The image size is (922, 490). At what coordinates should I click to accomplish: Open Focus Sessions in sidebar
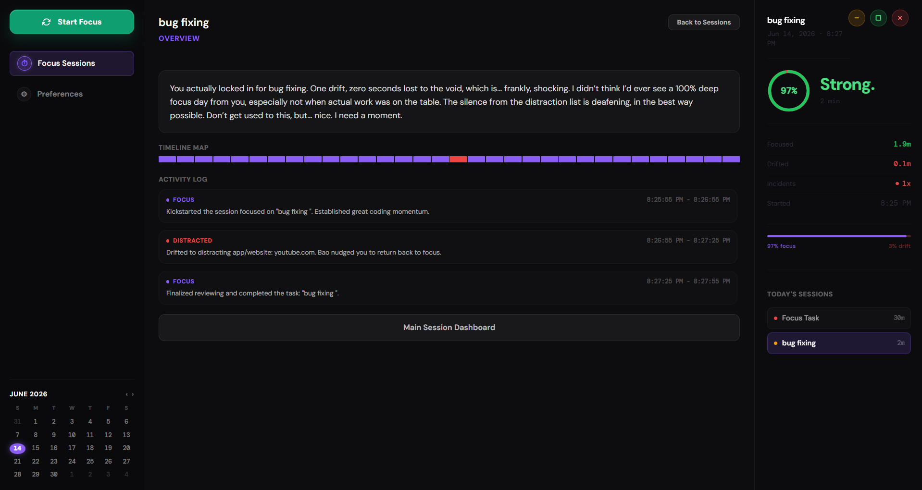coord(72,63)
